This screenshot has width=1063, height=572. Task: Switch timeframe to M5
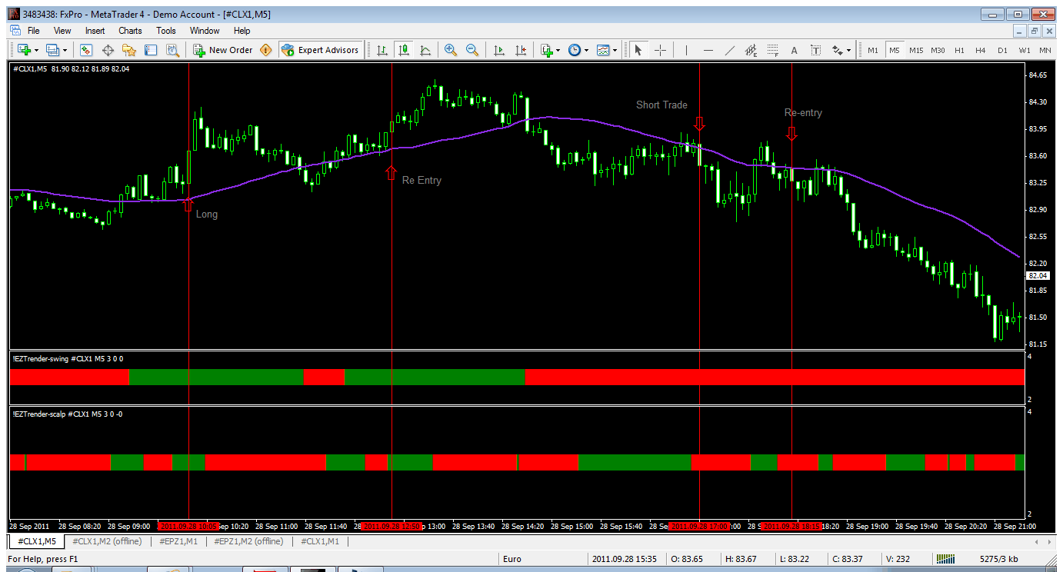(894, 50)
